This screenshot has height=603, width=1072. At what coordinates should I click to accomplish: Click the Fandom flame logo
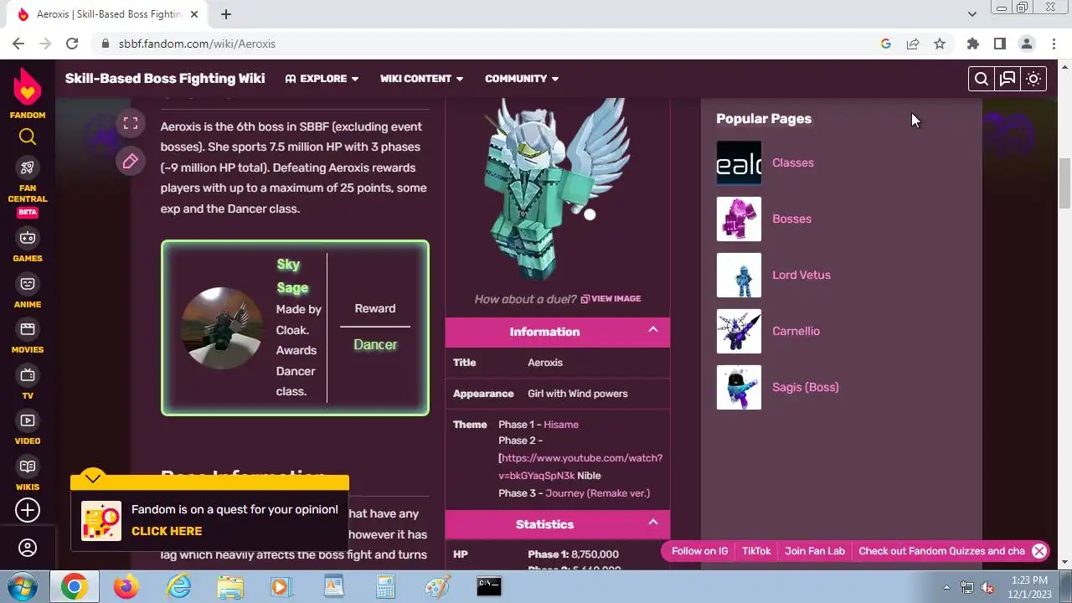[x=28, y=86]
